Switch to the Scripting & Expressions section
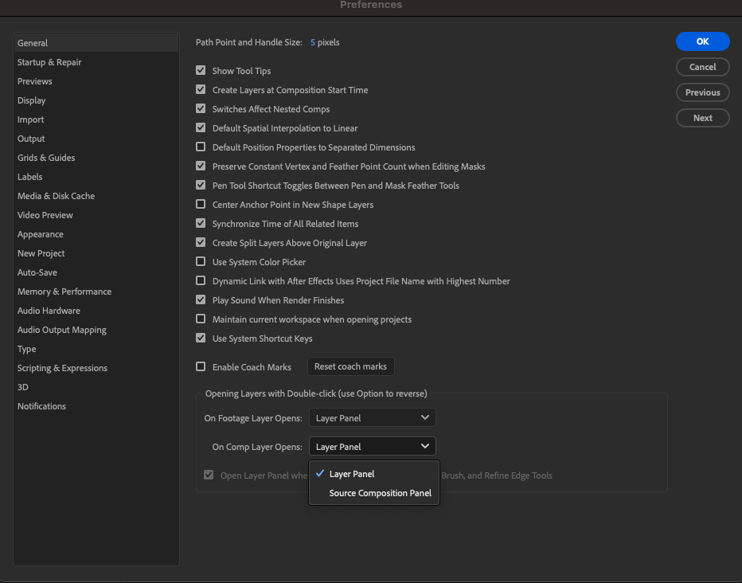 [x=62, y=367]
